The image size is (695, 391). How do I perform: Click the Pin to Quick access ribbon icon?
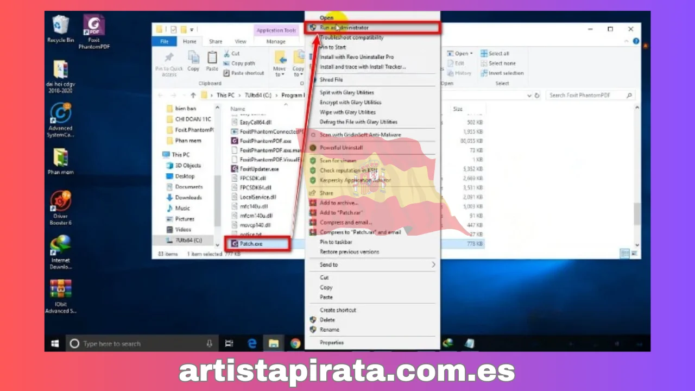pos(169,64)
